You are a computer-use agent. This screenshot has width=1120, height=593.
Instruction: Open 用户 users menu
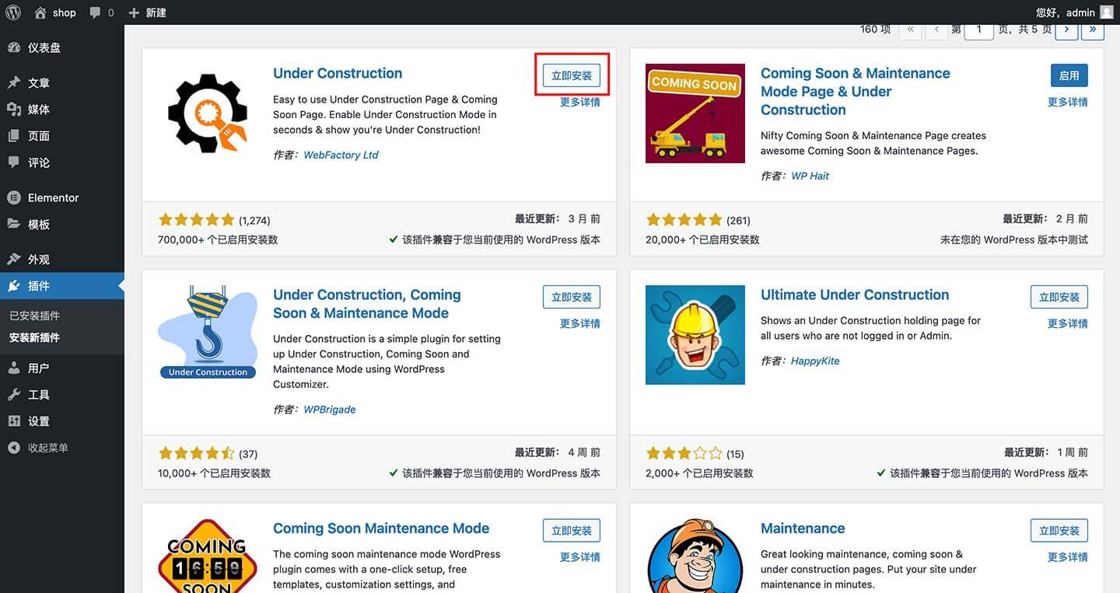pyautogui.click(x=62, y=368)
